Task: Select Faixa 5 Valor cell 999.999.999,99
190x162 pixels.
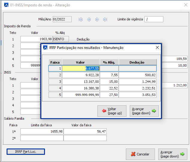Action: (x=81, y=95)
